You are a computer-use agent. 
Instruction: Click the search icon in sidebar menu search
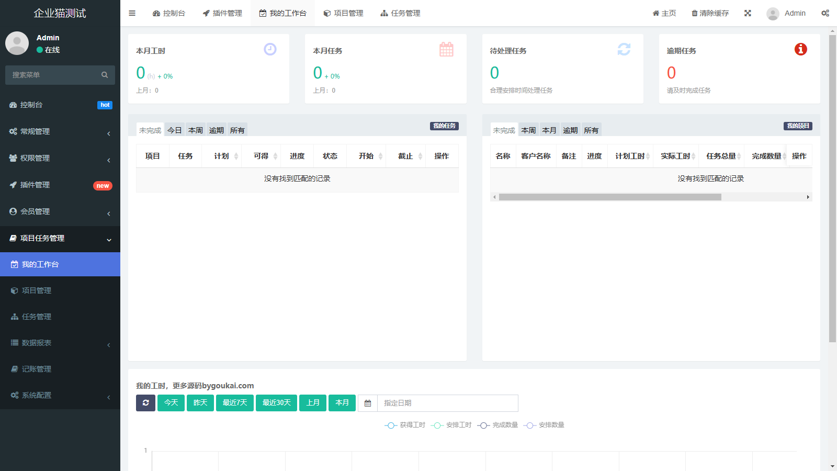pyautogui.click(x=105, y=75)
